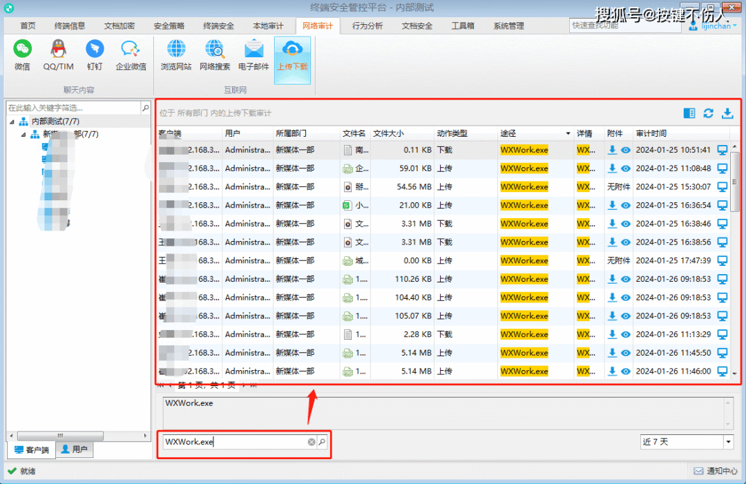Click the 通知中心 label in status bar
This screenshot has height=484, width=746.
coord(723,471)
